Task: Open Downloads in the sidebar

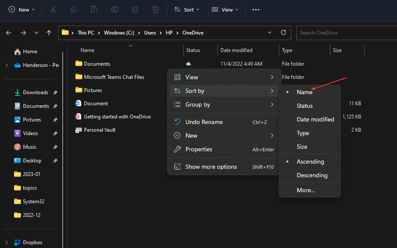Action: pyautogui.click(x=35, y=92)
